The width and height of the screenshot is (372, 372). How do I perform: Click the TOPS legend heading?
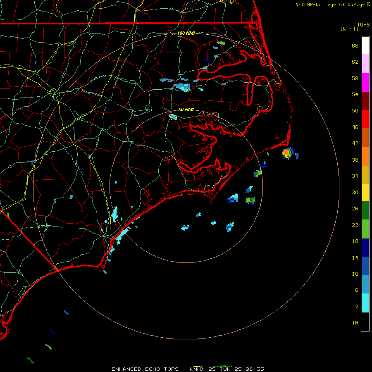click(363, 24)
